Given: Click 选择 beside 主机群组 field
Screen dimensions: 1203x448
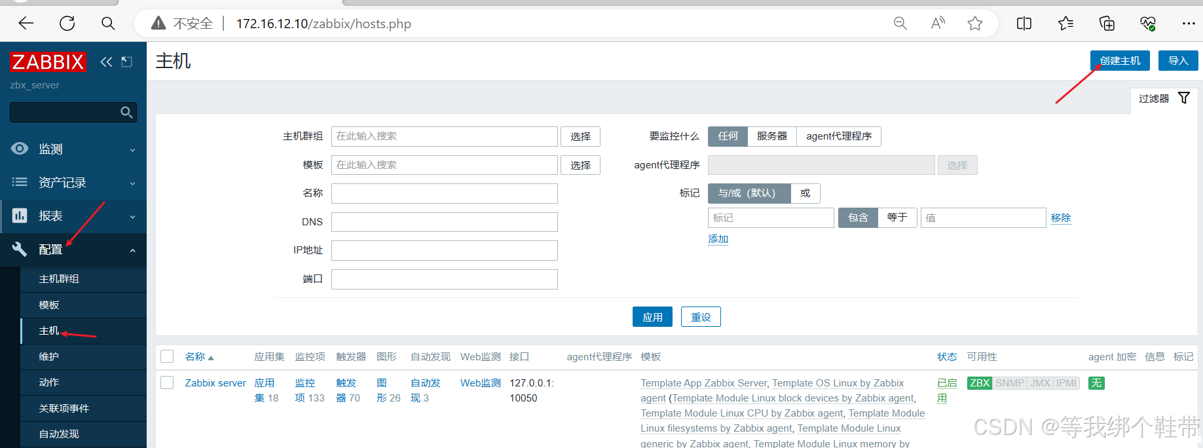Looking at the screenshot, I should (580, 136).
